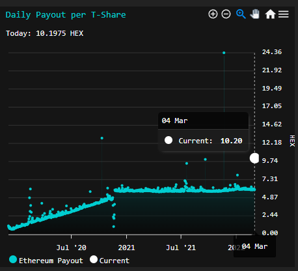Click the 17.05 y-axis label
This screenshot has width=298, height=271.
[x=272, y=106]
